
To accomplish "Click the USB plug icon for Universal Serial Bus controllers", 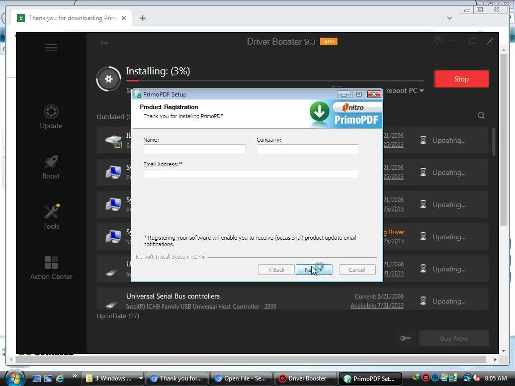I will [x=112, y=305].
